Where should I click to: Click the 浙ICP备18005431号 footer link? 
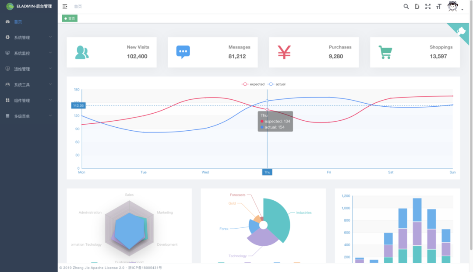point(145,268)
